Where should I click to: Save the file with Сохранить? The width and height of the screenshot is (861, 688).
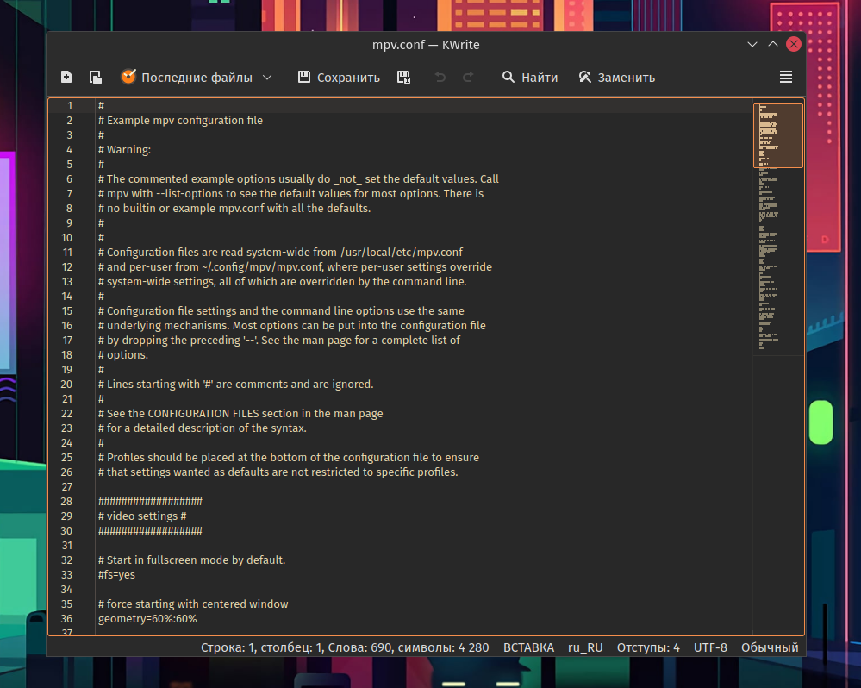tap(339, 78)
